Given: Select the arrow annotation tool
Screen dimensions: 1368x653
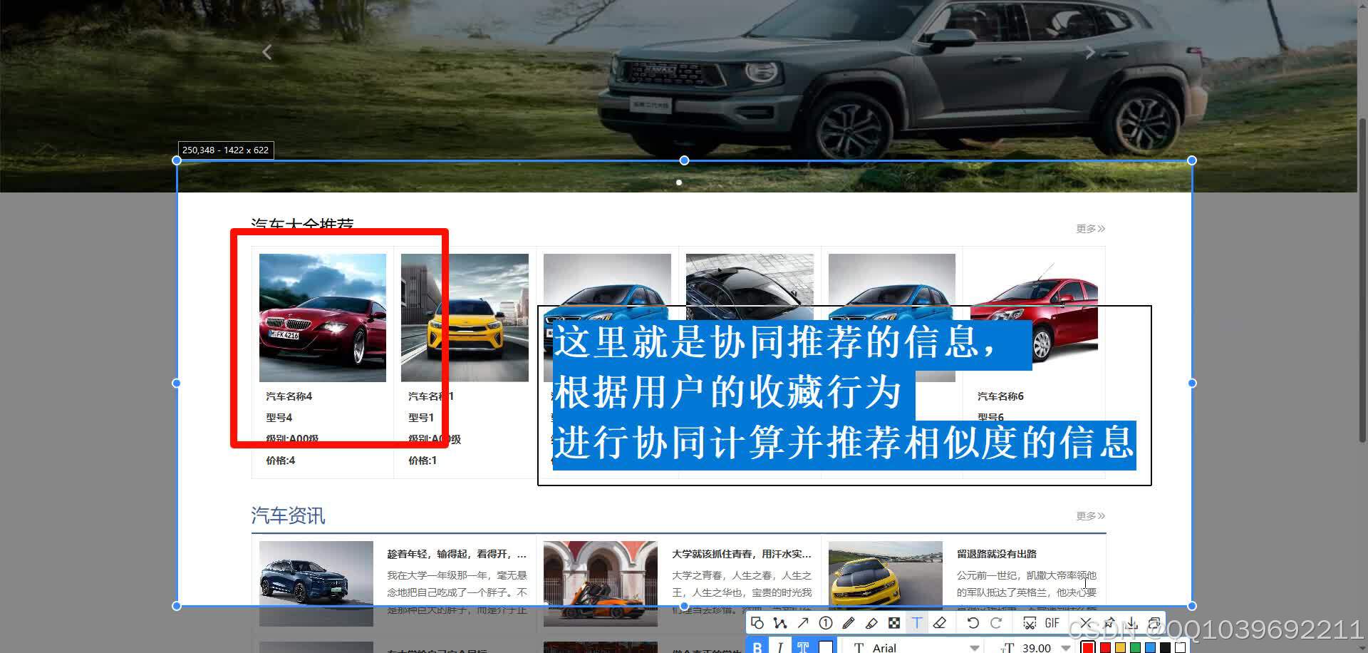Looking at the screenshot, I should (803, 623).
